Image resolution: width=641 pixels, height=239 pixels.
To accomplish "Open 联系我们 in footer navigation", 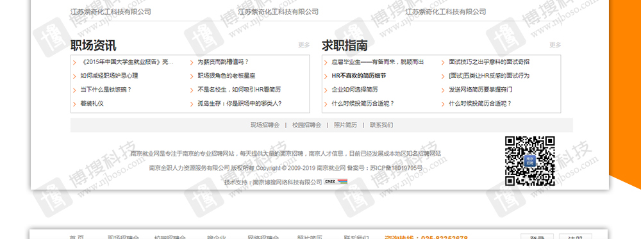I will tap(381, 125).
